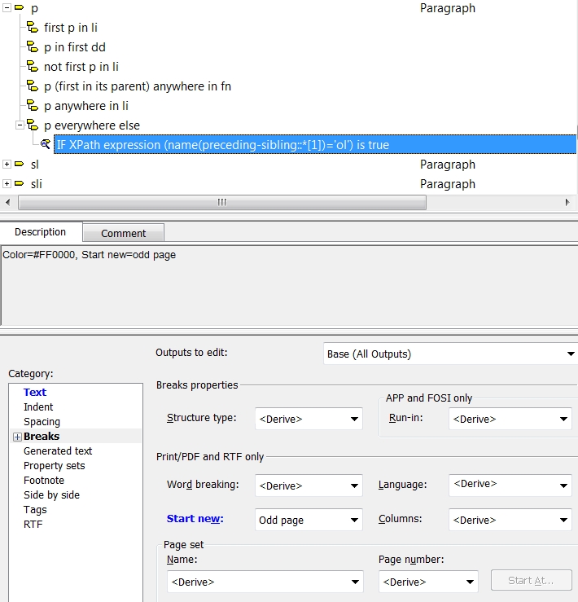This screenshot has height=602, width=578.
Task: Open the Language dropdown
Action: 510,485
